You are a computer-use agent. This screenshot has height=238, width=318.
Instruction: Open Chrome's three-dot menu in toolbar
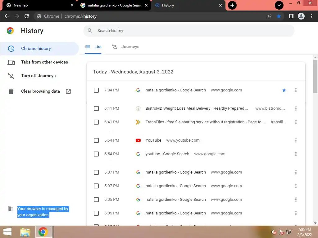pyautogui.click(x=311, y=16)
